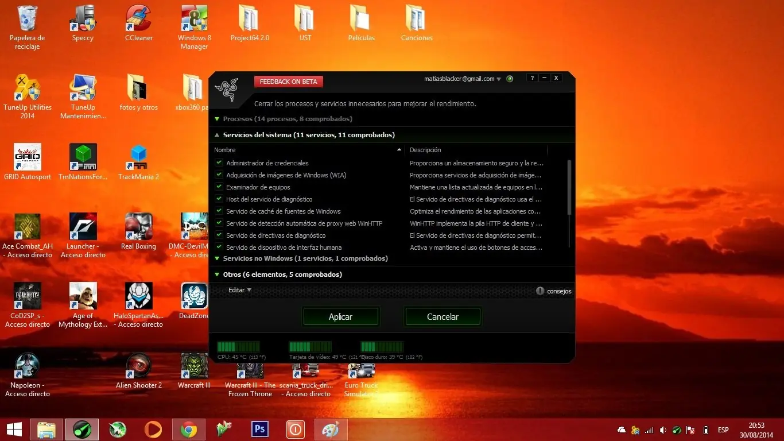
Task: Click the green online status indicator
Action: [510, 79]
